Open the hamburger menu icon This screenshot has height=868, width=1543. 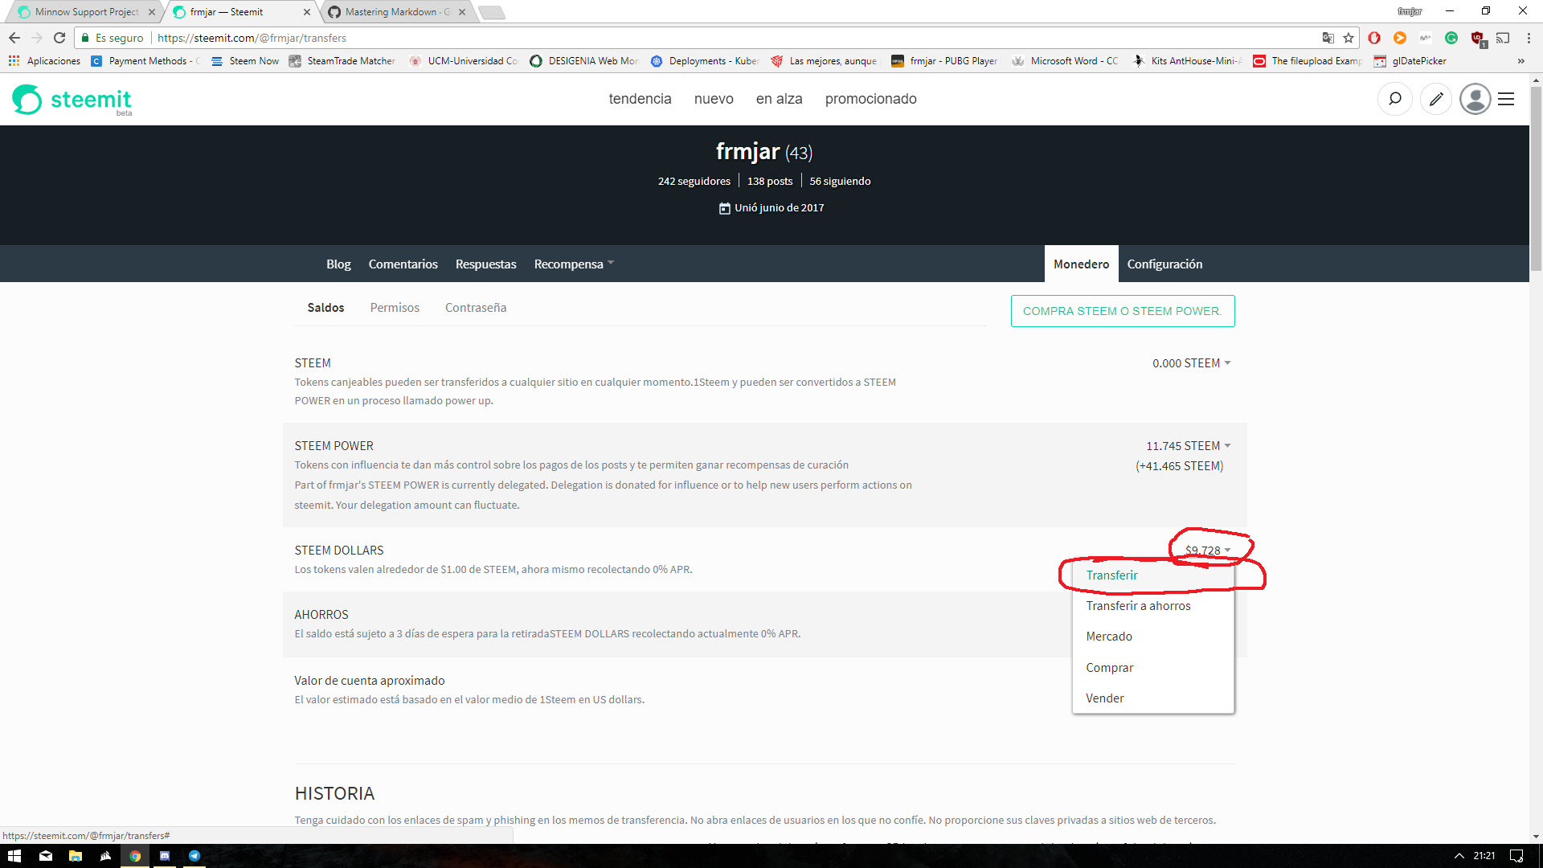[1506, 99]
